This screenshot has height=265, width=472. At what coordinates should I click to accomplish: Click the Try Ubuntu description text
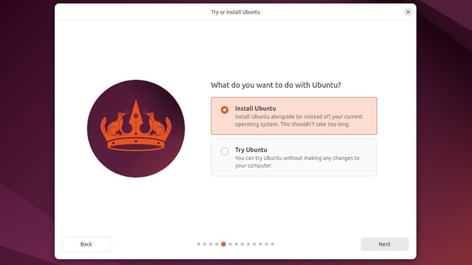[297, 161]
